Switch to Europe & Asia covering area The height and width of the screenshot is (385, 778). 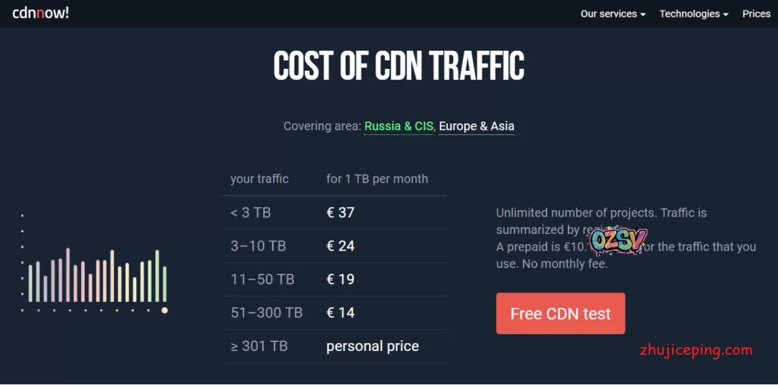476,126
